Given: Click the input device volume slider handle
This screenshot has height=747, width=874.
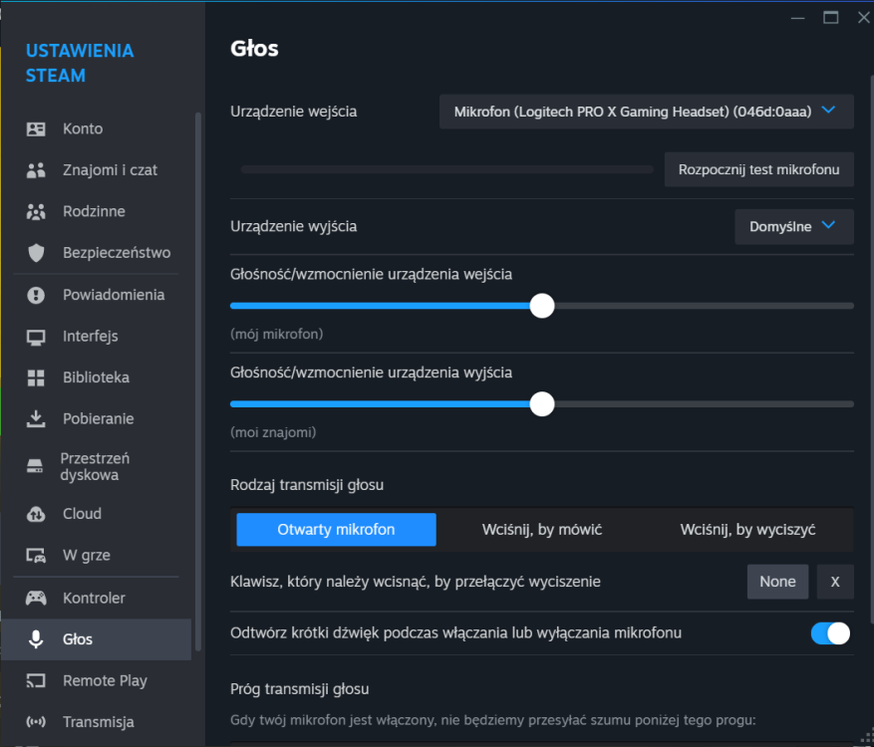Looking at the screenshot, I should (x=542, y=306).
